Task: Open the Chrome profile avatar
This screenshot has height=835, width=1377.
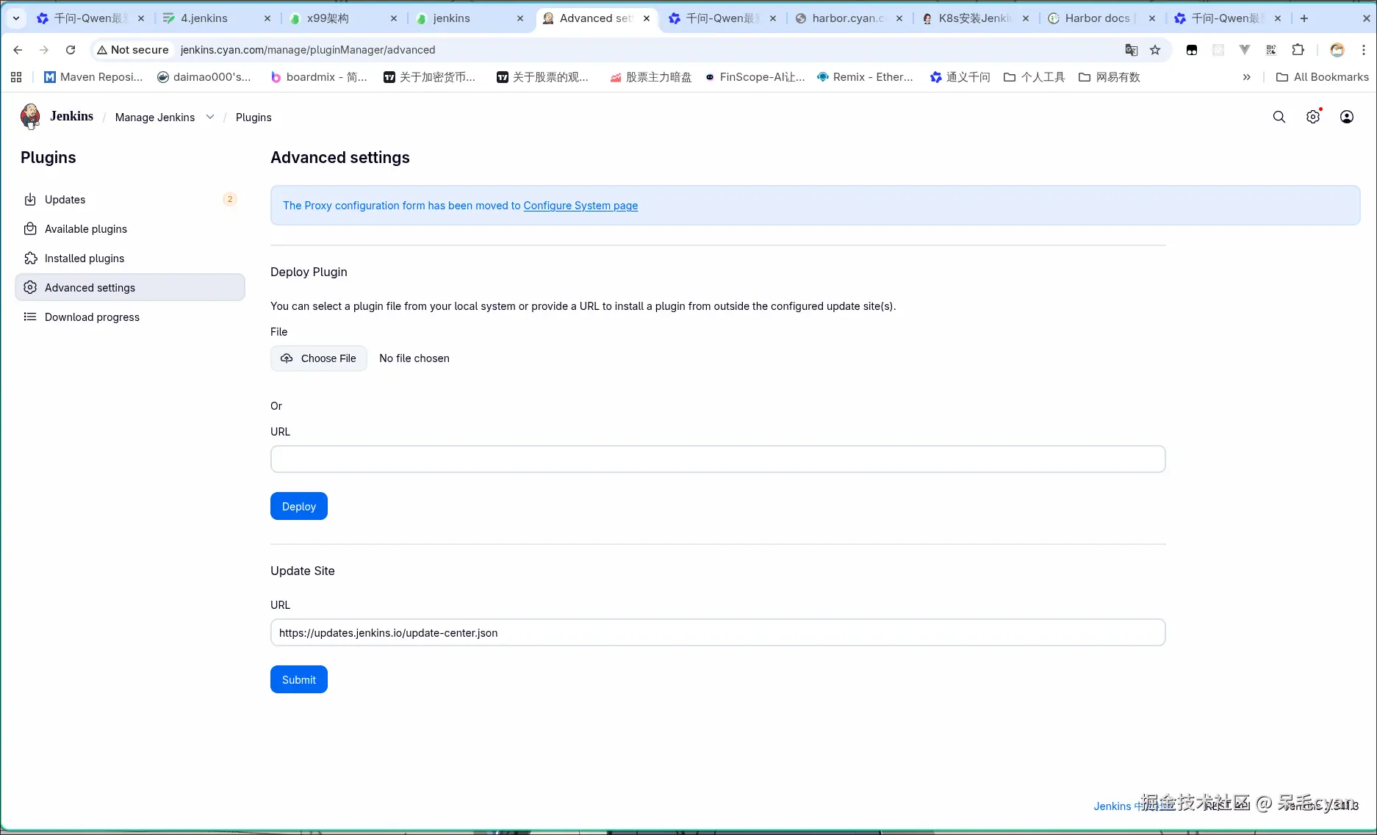Action: tap(1337, 50)
